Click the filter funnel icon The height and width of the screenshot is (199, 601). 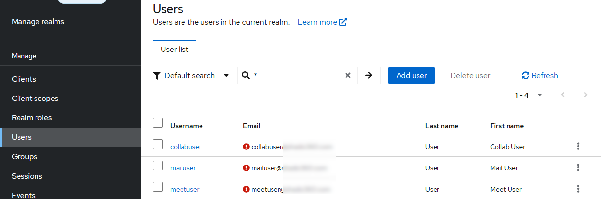click(157, 76)
